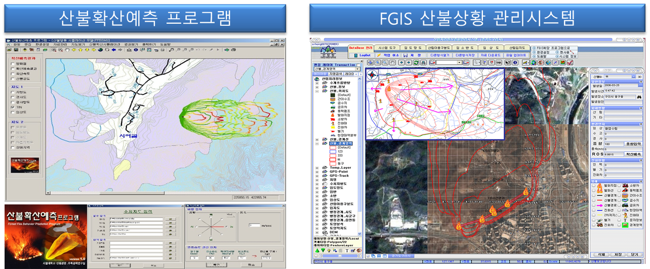
Task: Enable the 확산속도 checkbox
Action: point(12,74)
